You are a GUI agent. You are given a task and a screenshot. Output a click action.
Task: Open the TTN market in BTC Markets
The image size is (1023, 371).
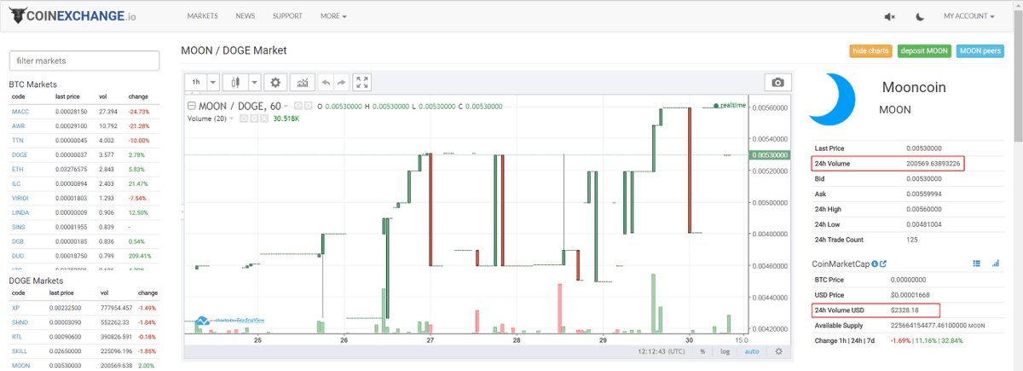tap(18, 141)
